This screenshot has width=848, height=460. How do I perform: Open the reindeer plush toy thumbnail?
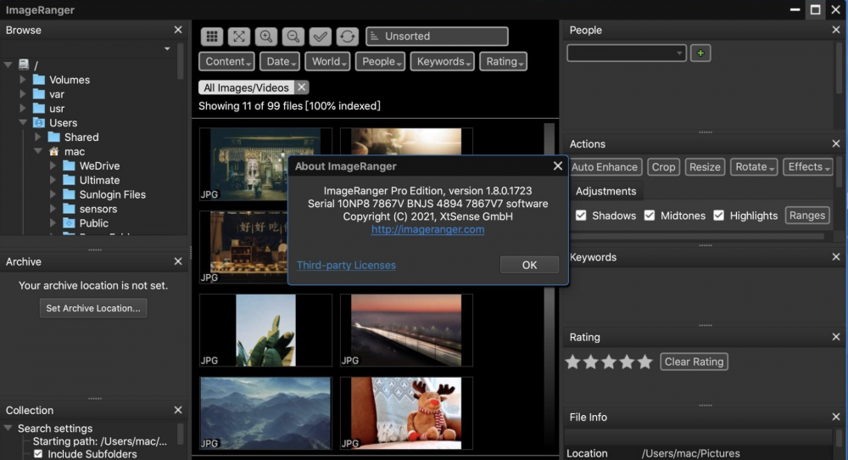[406, 412]
